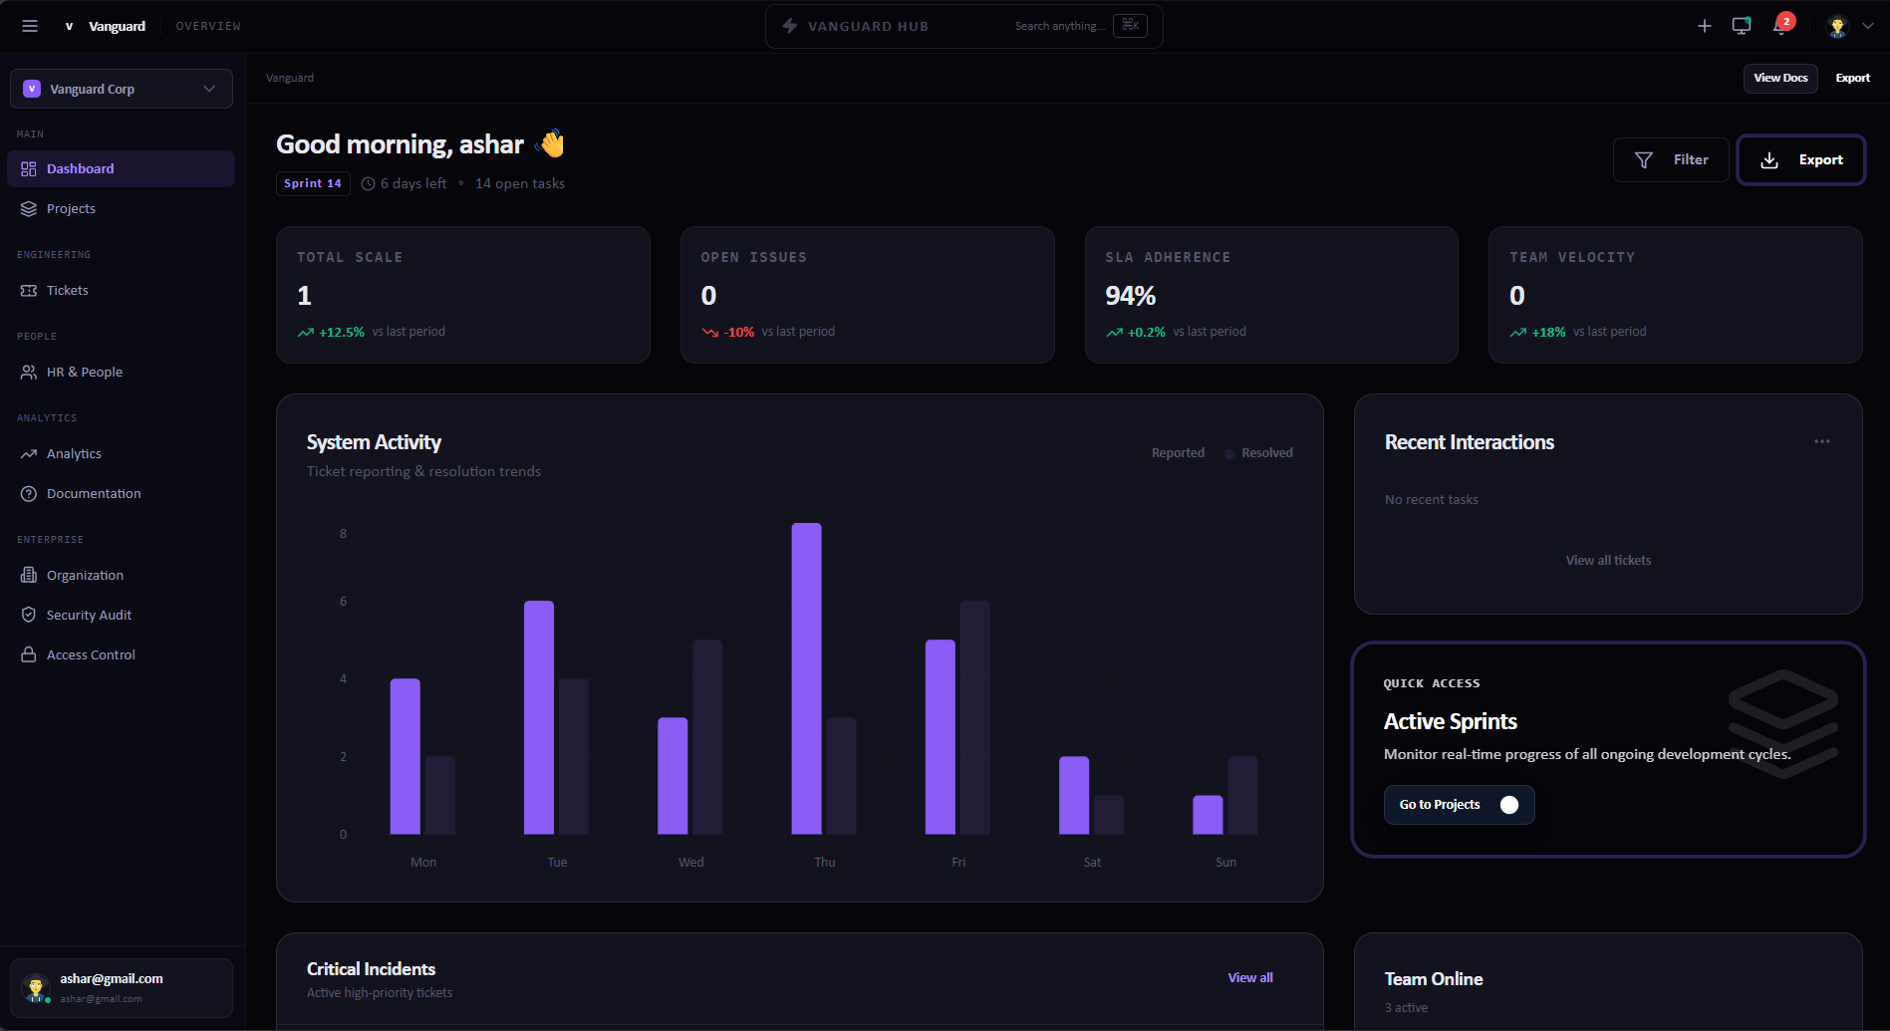Click the search anything input field

click(1059, 26)
